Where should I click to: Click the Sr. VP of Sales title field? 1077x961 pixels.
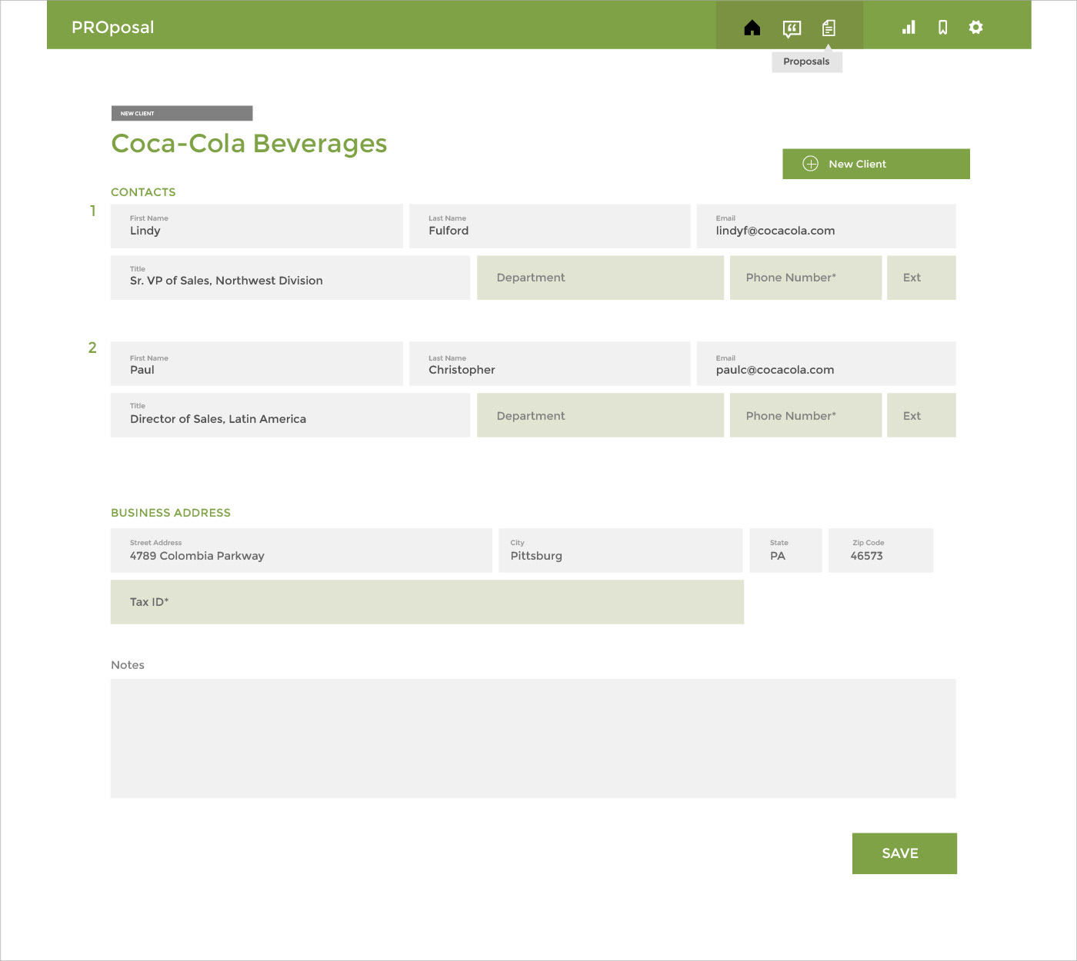coord(290,278)
